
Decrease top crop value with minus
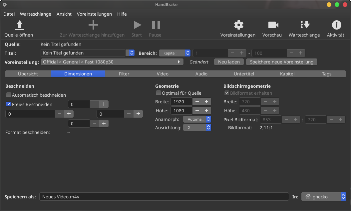click(x=95, y=104)
